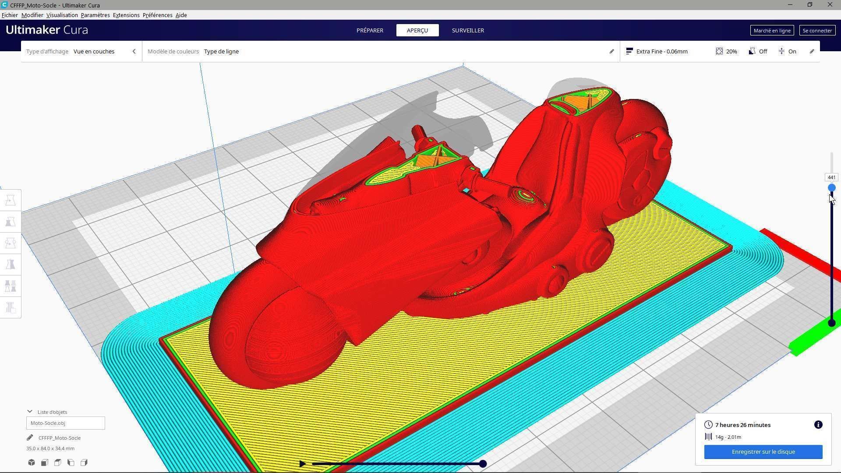841x473 pixels.
Task: Collapse the Liste d'objets section
Action: pos(30,412)
